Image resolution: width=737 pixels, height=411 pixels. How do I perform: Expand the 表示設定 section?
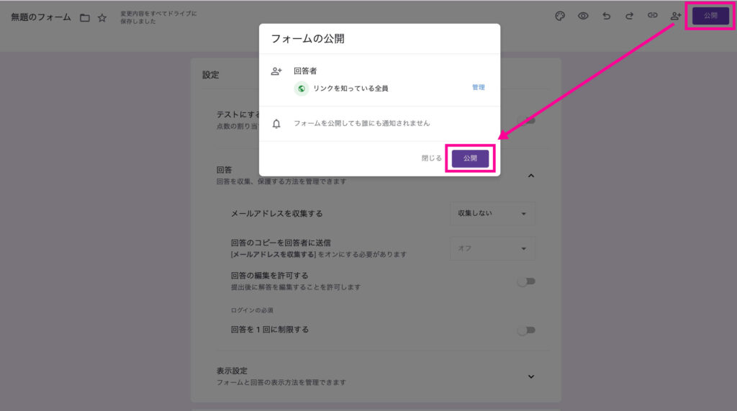point(531,376)
